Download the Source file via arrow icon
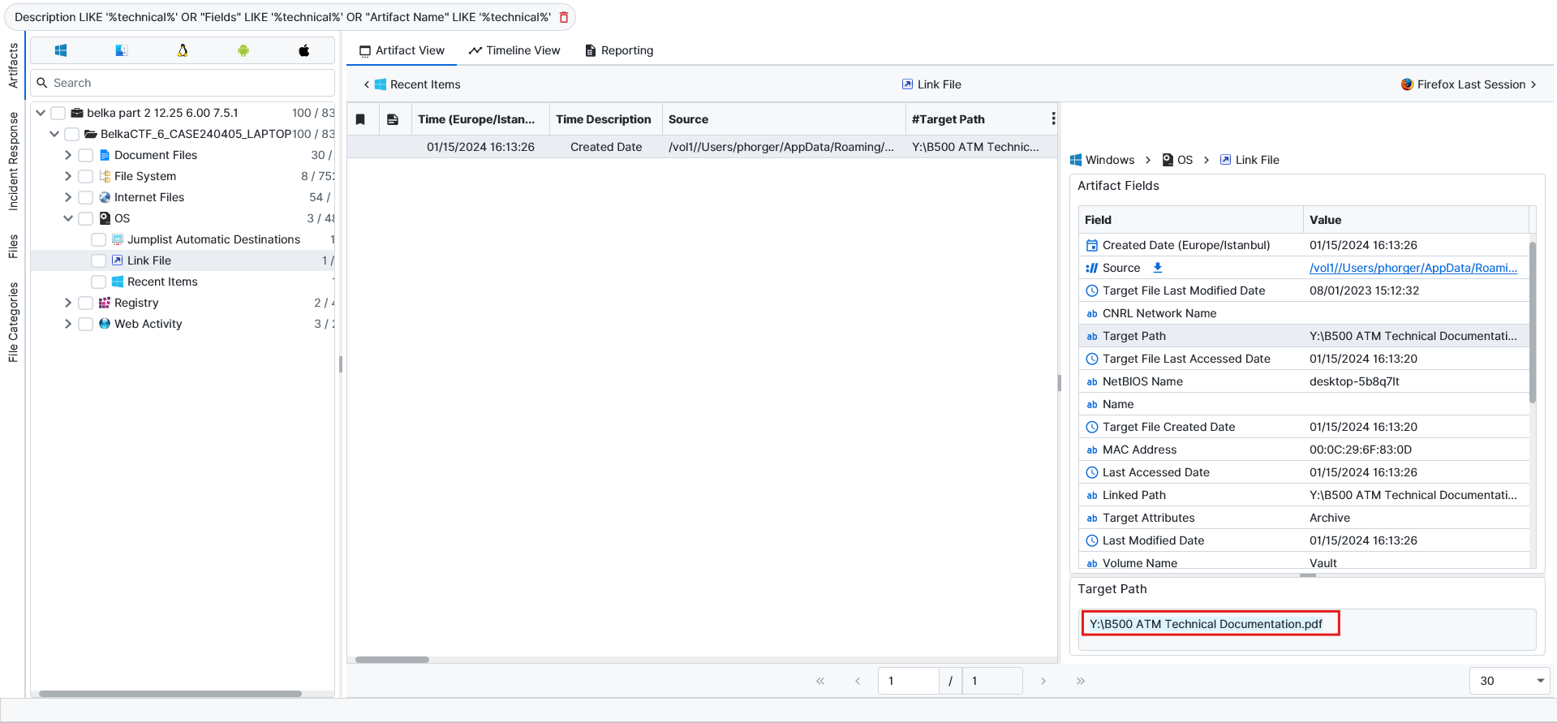Image resolution: width=1557 pixels, height=723 pixels. pyautogui.click(x=1158, y=268)
